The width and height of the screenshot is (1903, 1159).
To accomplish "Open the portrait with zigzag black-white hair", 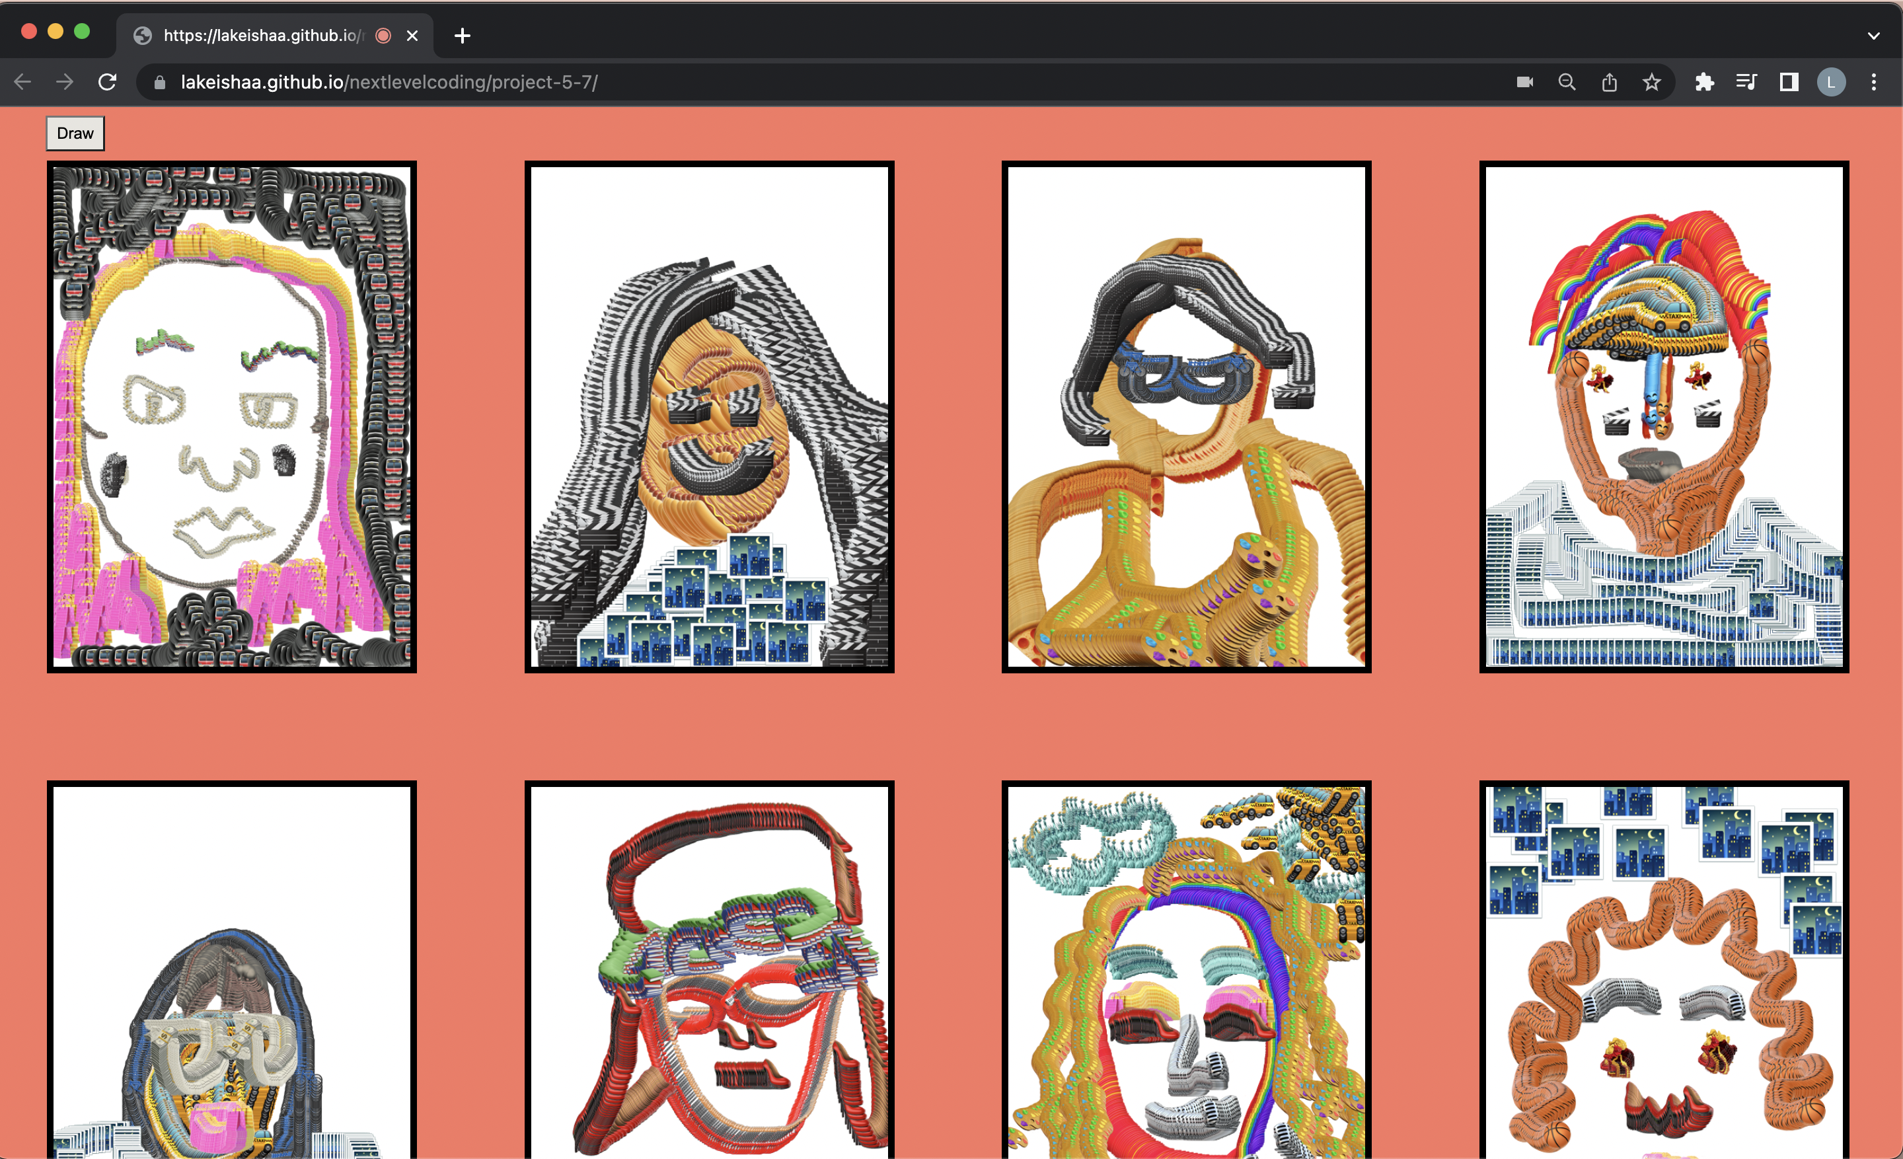I will (709, 417).
